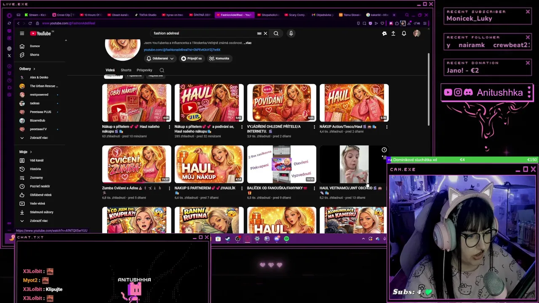Switch to the Príspevky channel tab
The height and width of the screenshot is (303, 539).
[144, 70]
